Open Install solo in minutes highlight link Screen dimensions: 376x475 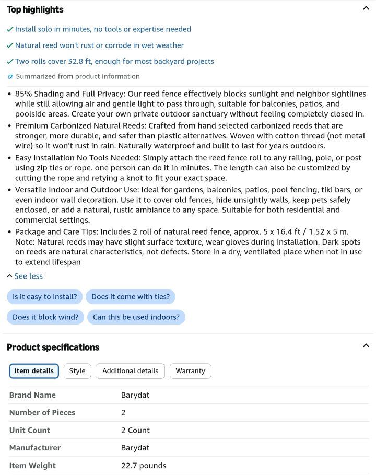coord(103,29)
